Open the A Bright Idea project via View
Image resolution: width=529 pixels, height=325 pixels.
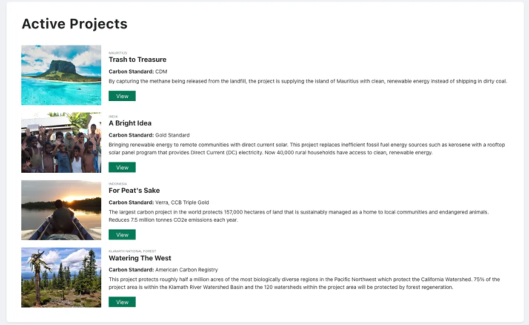pos(122,167)
